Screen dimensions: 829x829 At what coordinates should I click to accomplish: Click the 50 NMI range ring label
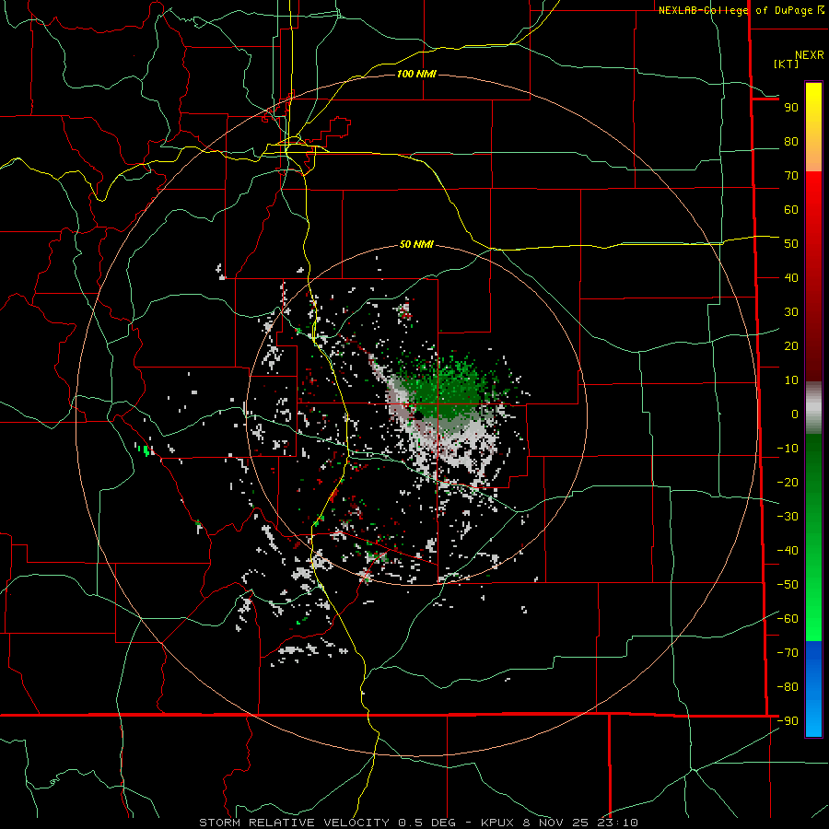click(x=416, y=244)
